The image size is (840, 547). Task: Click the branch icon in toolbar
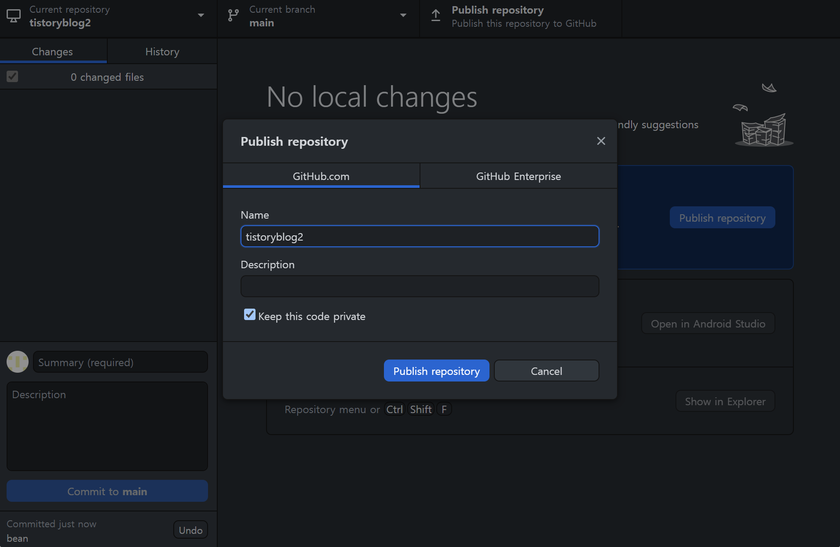pyautogui.click(x=233, y=16)
